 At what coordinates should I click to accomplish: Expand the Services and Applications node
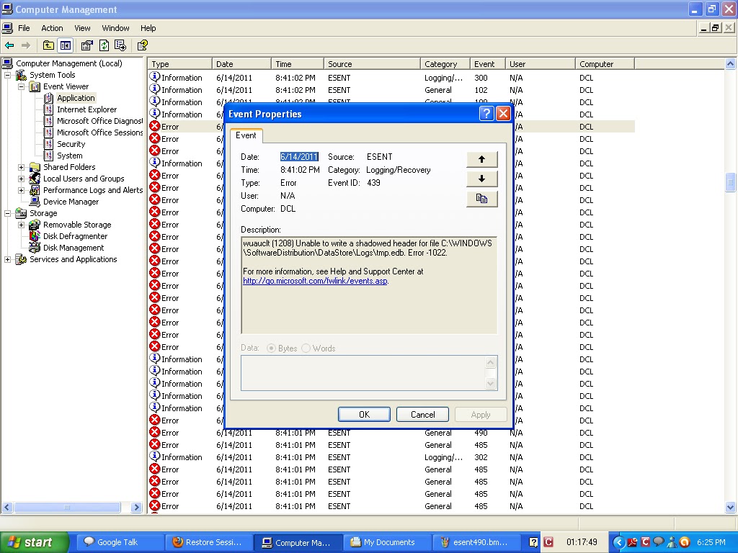click(x=6, y=259)
